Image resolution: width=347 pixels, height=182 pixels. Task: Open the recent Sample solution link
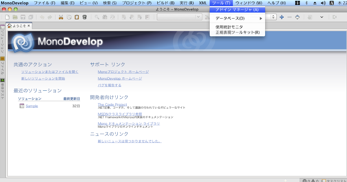coord(32,106)
